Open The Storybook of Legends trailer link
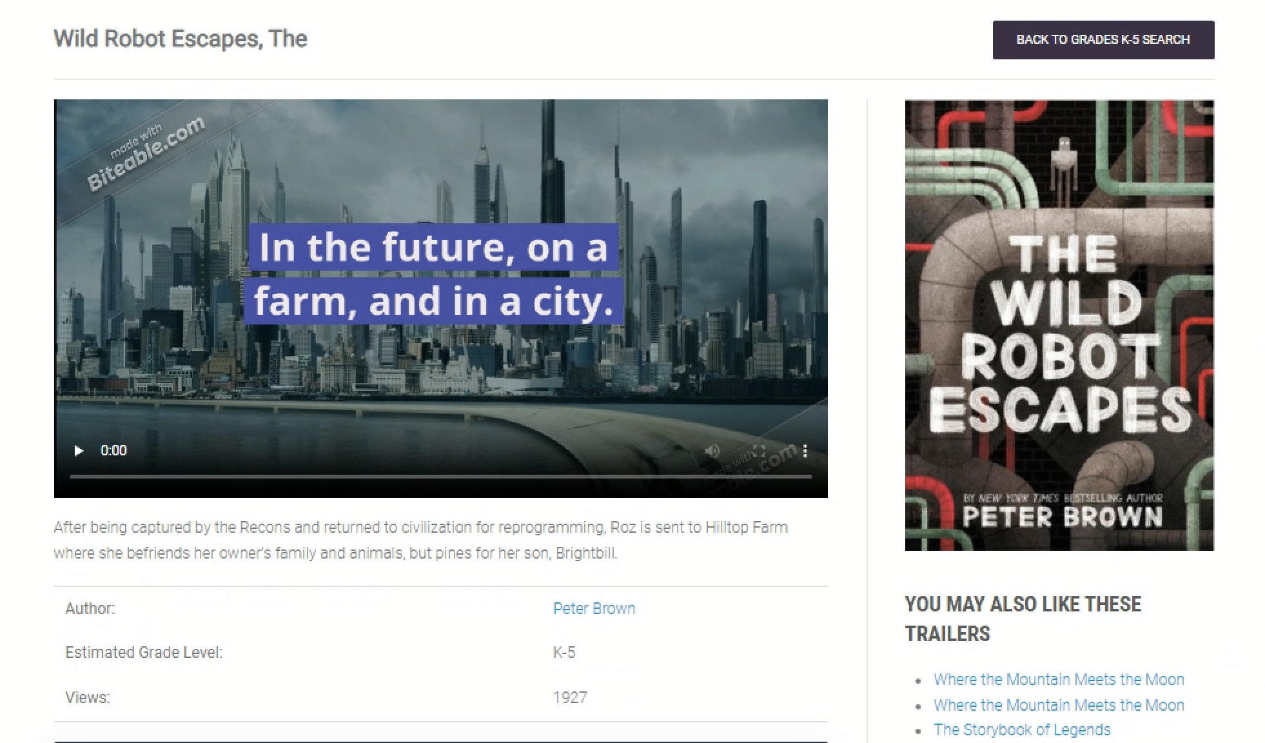 point(1022,729)
